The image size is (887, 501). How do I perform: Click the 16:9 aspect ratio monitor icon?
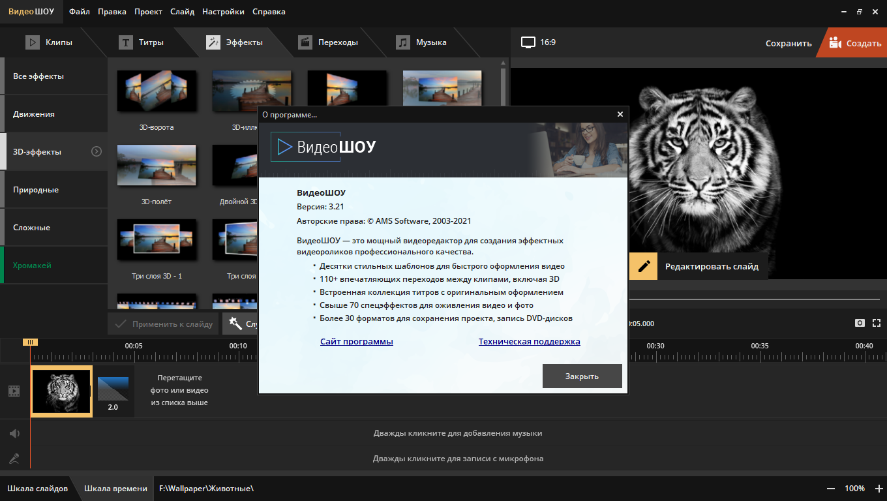coord(528,42)
